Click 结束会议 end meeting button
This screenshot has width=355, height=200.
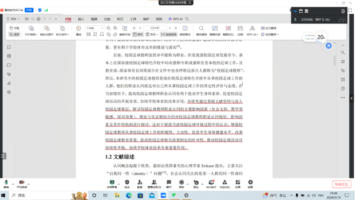341,184
